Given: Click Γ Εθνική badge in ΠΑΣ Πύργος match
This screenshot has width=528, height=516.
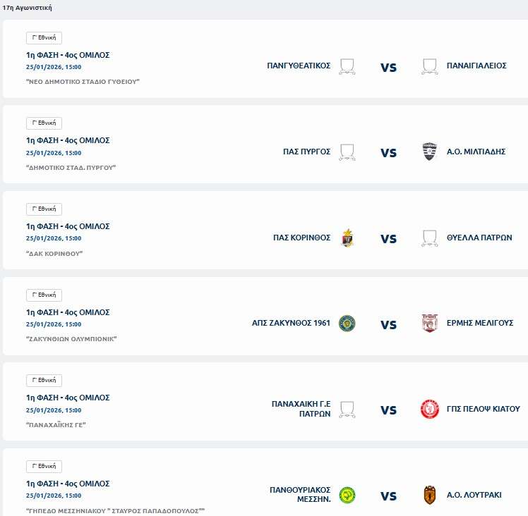Looking at the screenshot, I should pos(44,123).
